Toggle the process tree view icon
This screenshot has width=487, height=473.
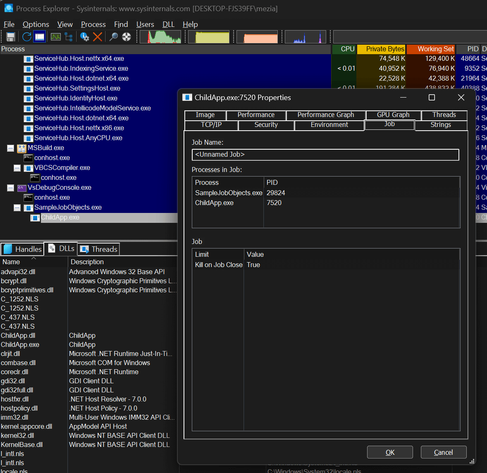(69, 37)
